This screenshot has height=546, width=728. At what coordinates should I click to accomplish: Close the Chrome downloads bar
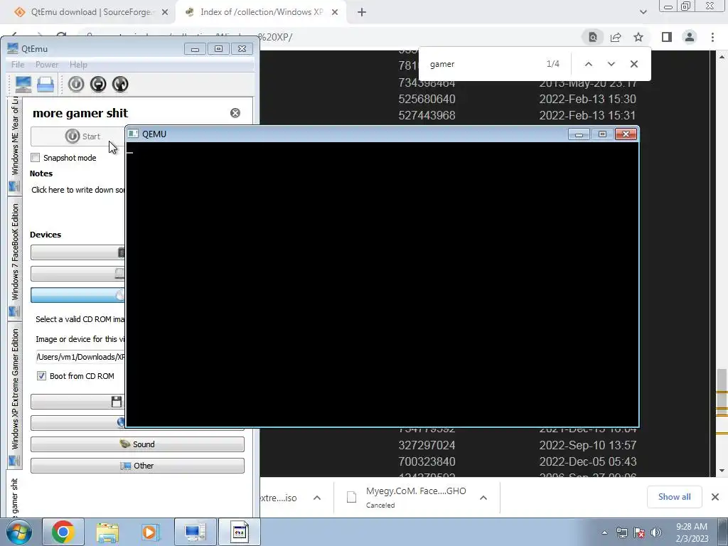715,497
